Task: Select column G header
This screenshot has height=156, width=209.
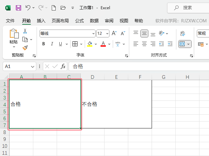Action: coord(164,77)
